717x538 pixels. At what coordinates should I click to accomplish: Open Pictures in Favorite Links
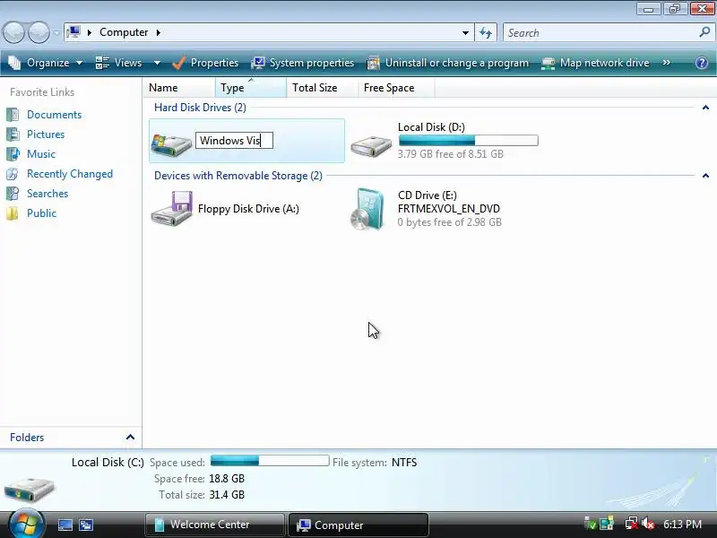46,134
